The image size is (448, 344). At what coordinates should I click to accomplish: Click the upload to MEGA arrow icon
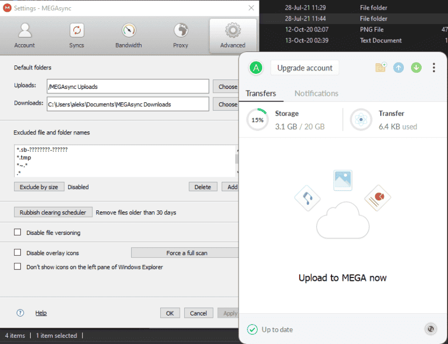(x=398, y=67)
